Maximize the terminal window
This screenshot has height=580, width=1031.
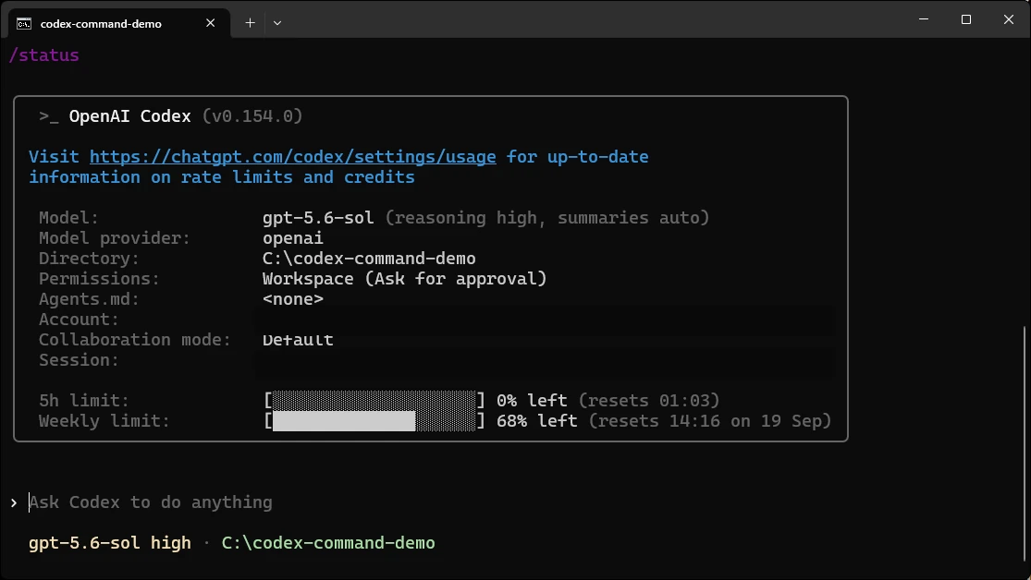point(966,19)
